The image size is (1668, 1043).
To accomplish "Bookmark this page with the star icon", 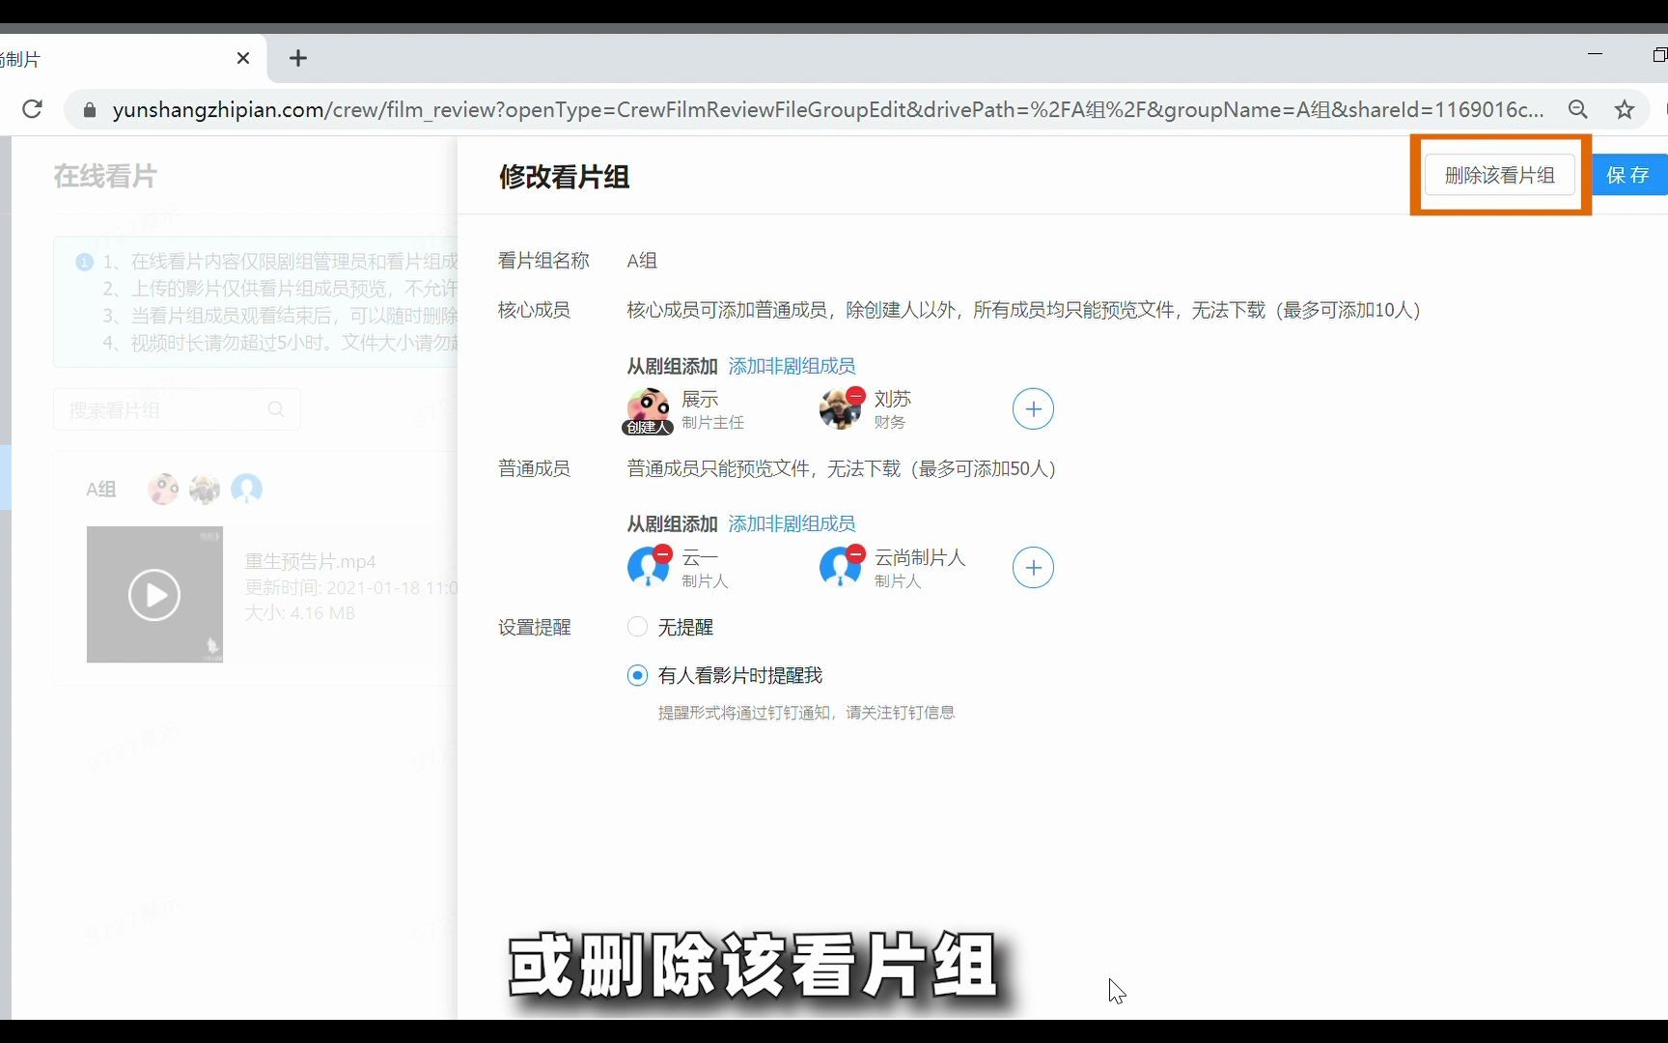I will click(x=1625, y=109).
